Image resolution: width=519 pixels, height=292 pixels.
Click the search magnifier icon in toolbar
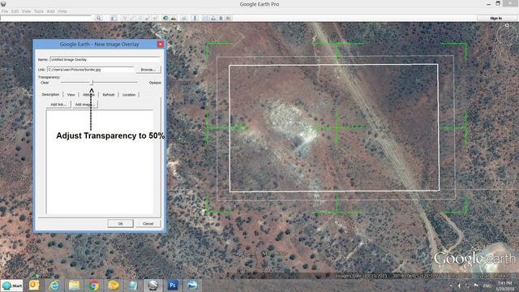pyautogui.click(x=98, y=18)
